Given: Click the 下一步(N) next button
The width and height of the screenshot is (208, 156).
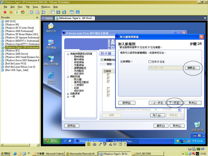Looking at the screenshot, I should (175, 103).
